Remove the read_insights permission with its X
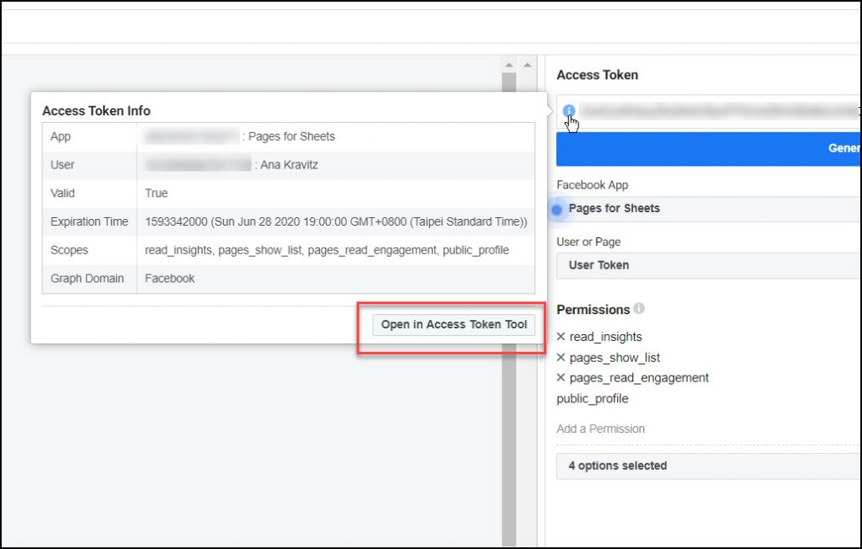The image size is (862, 549). (x=561, y=336)
